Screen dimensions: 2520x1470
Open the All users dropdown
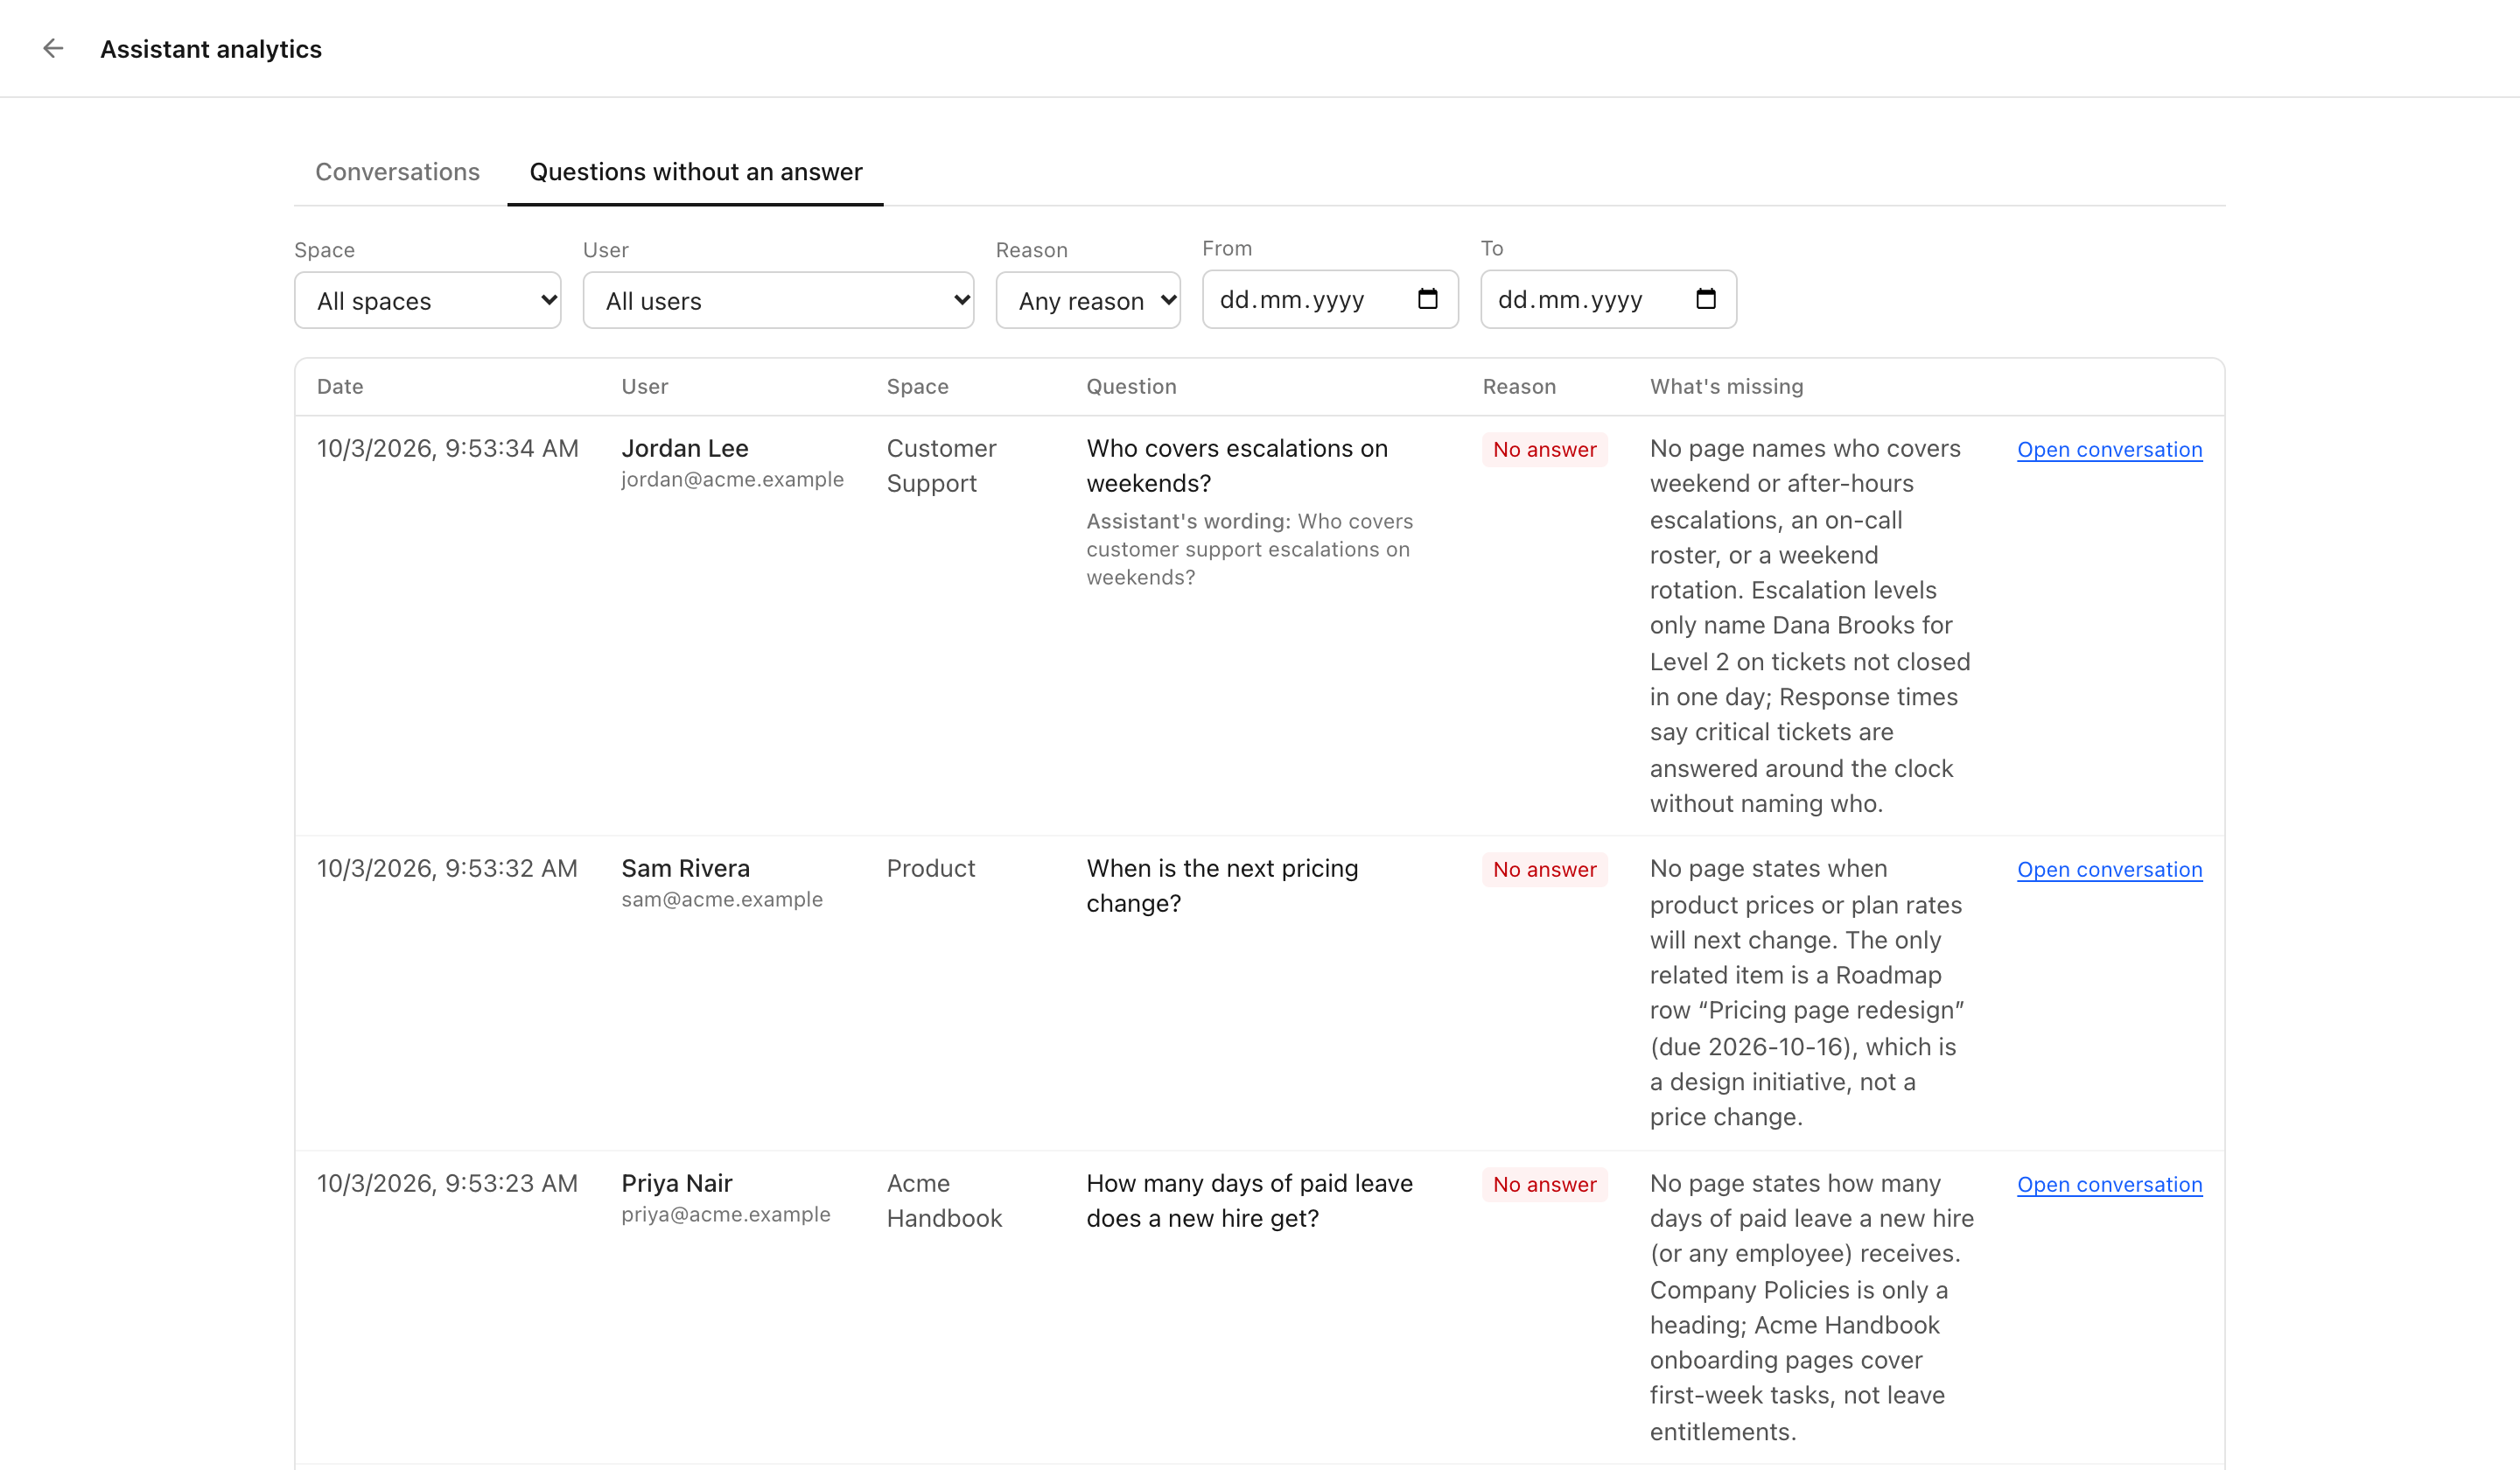(x=778, y=300)
